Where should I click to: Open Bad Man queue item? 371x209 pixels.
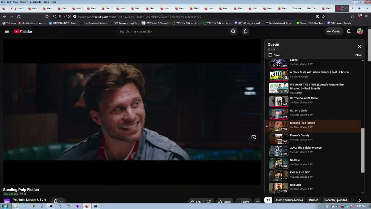[x=314, y=188]
